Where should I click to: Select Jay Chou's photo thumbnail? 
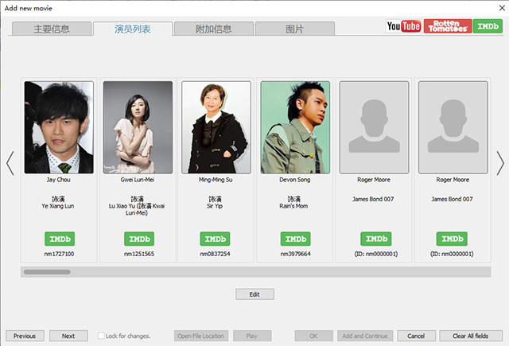click(59, 127)
